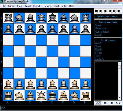Screen dimensions: 123x111
Task: Click the empty D6 square
Action: [42, 40]
